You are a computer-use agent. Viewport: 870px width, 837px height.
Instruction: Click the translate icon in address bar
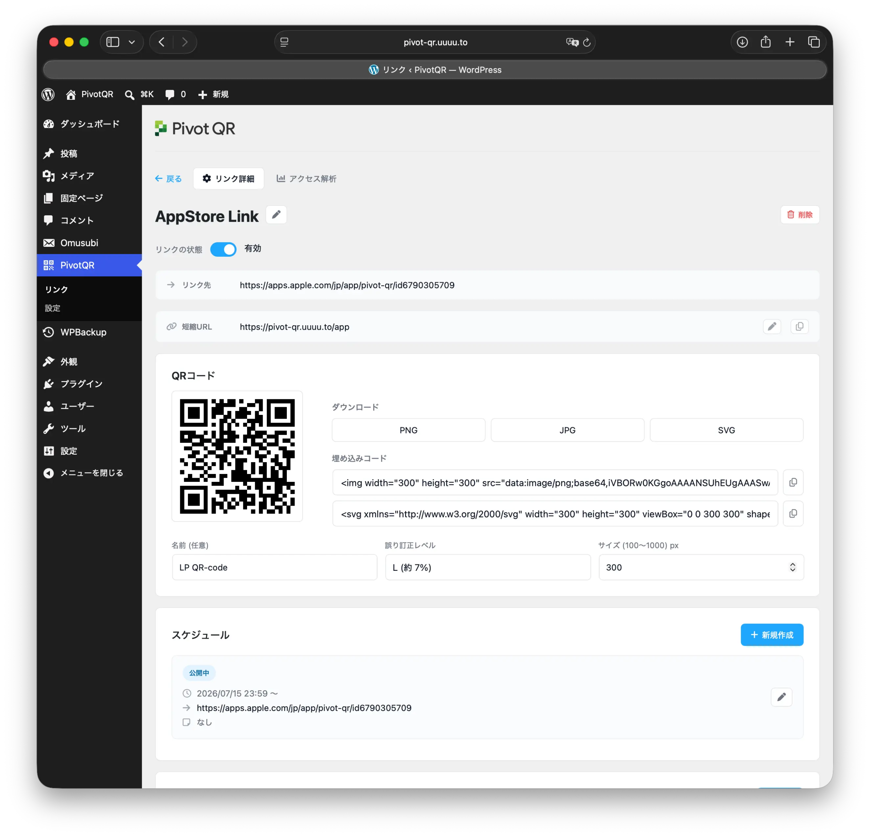coord(572,42)
